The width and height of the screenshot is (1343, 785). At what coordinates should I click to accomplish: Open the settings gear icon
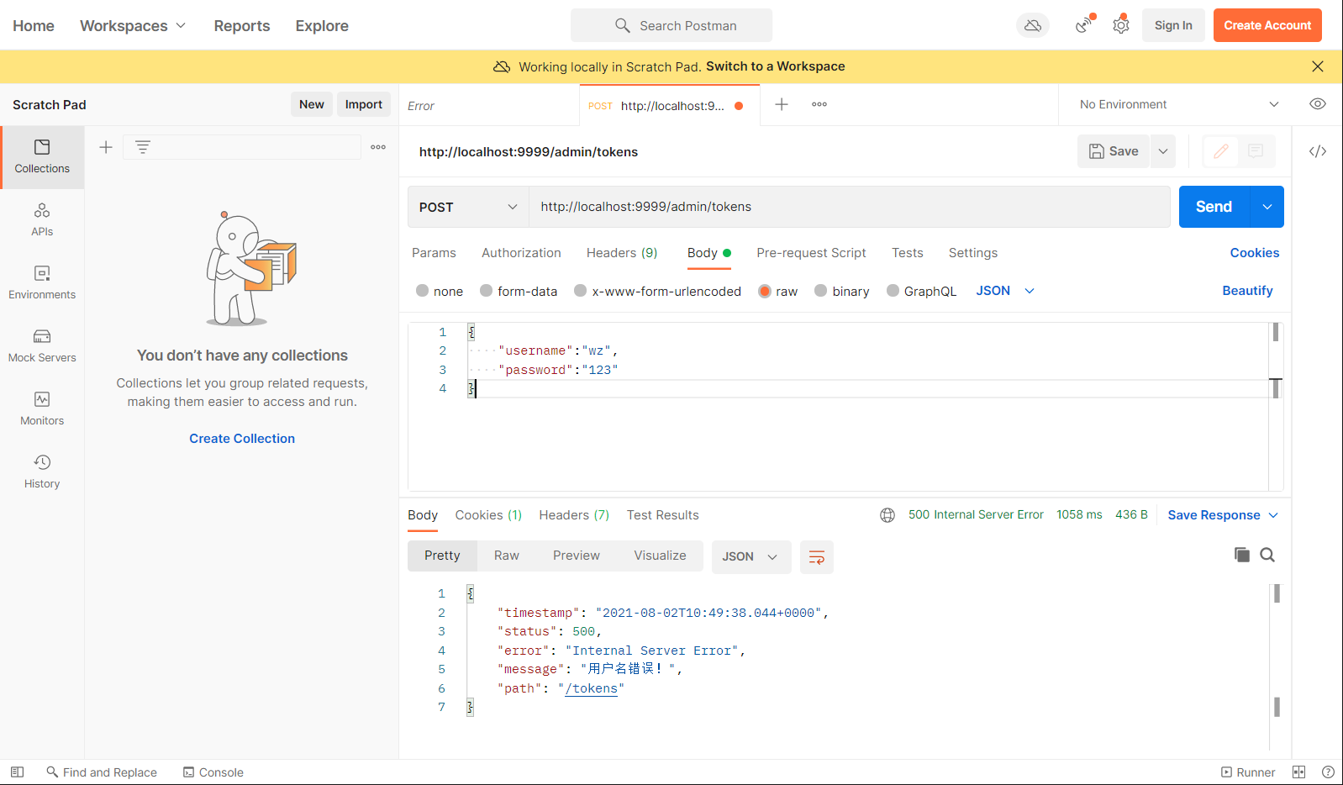pos(1121,25)
